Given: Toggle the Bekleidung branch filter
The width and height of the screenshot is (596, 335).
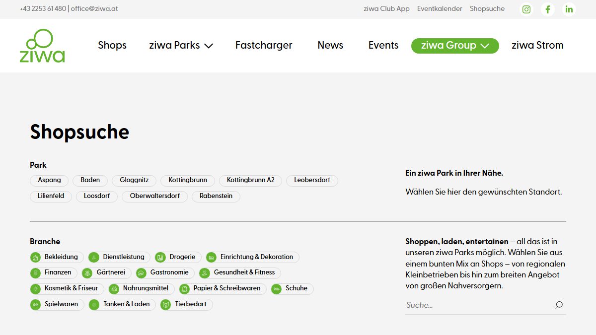Looking at the screenshot, I should tap(57, 257).
